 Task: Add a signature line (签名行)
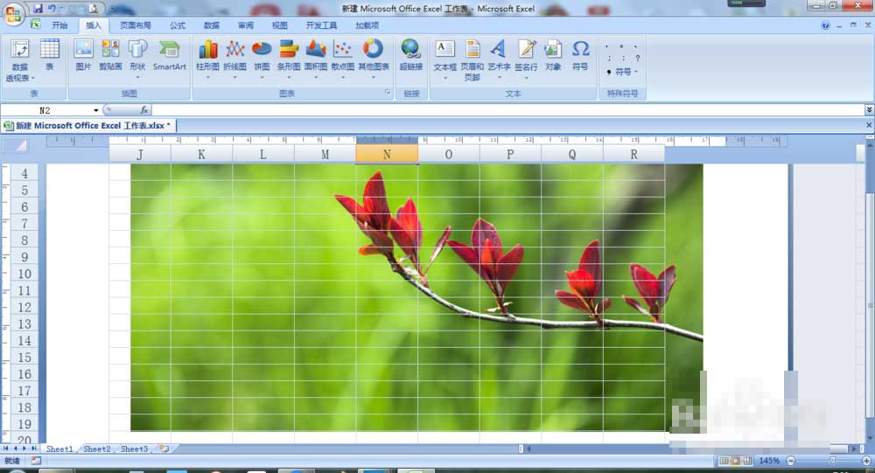coord(526,58)
